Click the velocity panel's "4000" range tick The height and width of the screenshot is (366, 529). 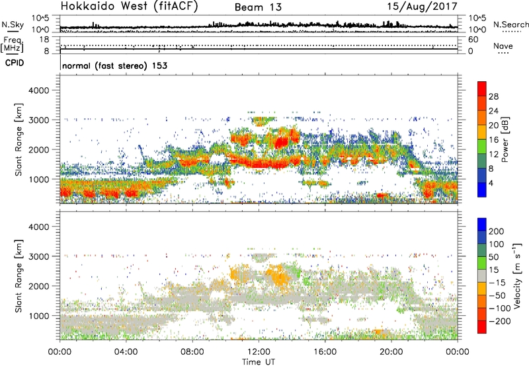point(39,227)
